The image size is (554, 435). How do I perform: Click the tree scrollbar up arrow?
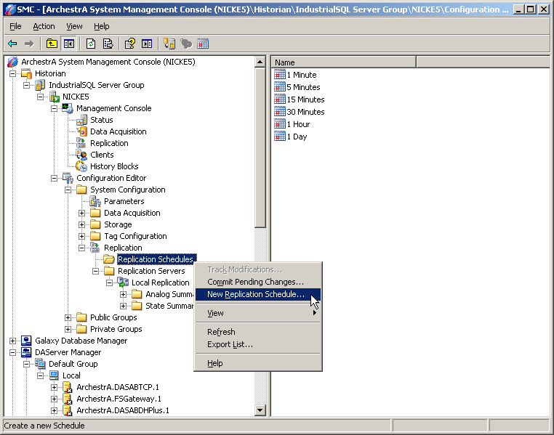pyautogui.click(x=260, y=62)
